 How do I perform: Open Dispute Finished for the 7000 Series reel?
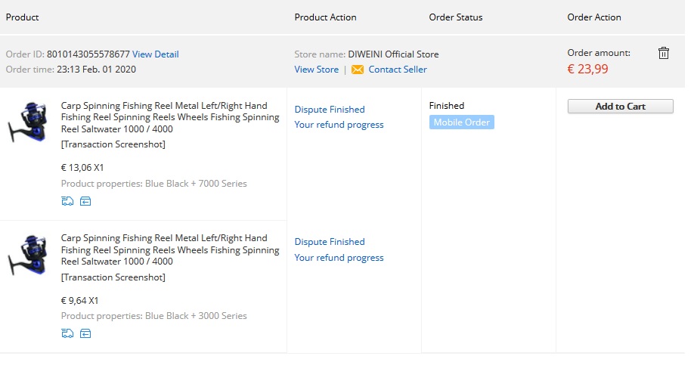(330, 110)
